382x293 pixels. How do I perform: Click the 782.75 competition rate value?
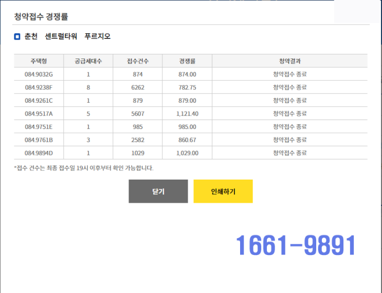[187, 87]
